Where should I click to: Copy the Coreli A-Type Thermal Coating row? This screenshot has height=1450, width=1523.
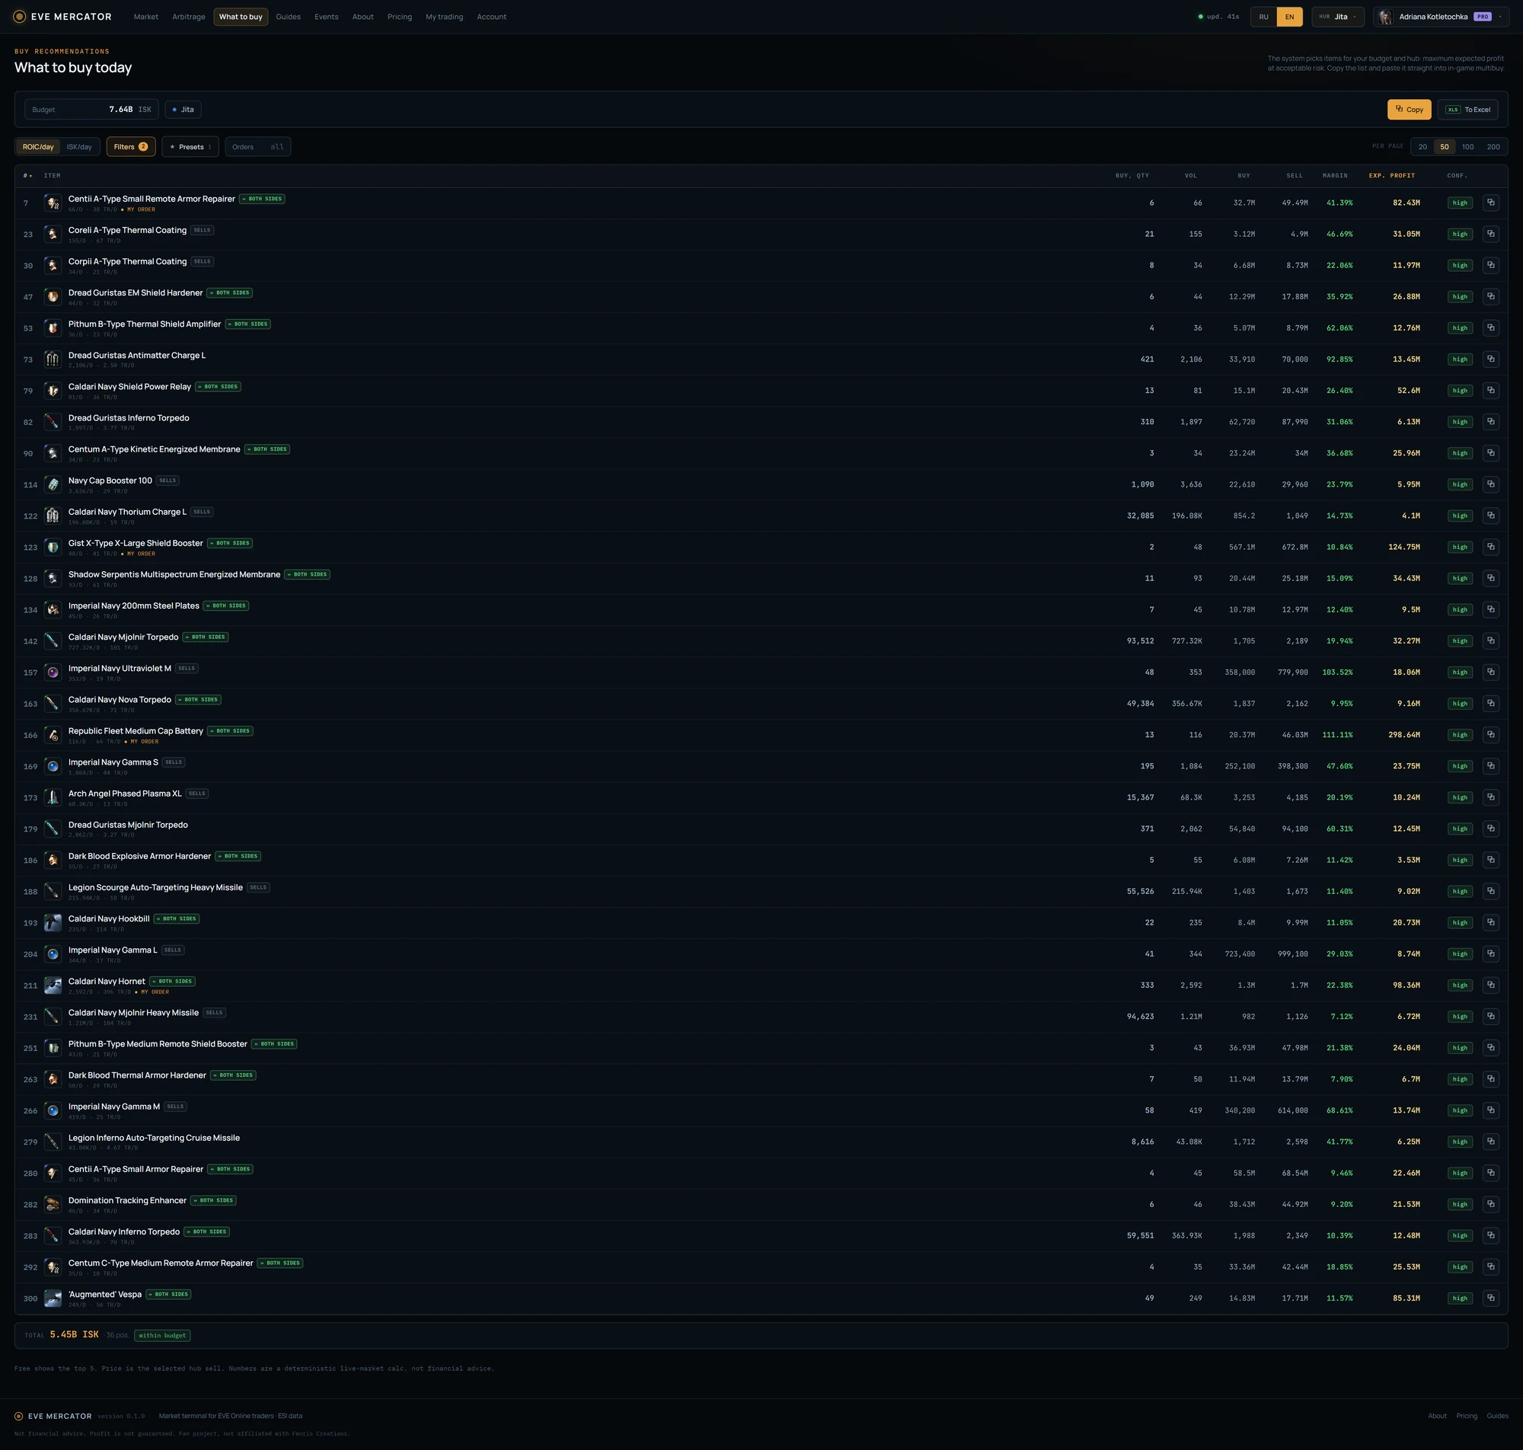click(x=1490, y=234)
